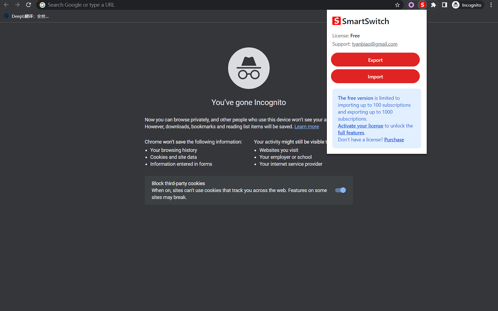Click the red SmartSwitch extension icon in toolbar
Image resolution: width=498 pixels, height=311 pixels.
click(x=422, y=5)
